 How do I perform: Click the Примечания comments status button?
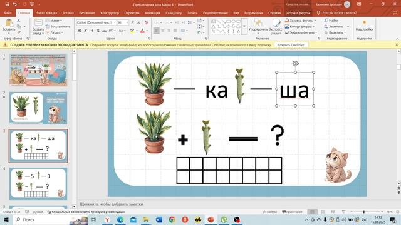[x=292, y=212]
